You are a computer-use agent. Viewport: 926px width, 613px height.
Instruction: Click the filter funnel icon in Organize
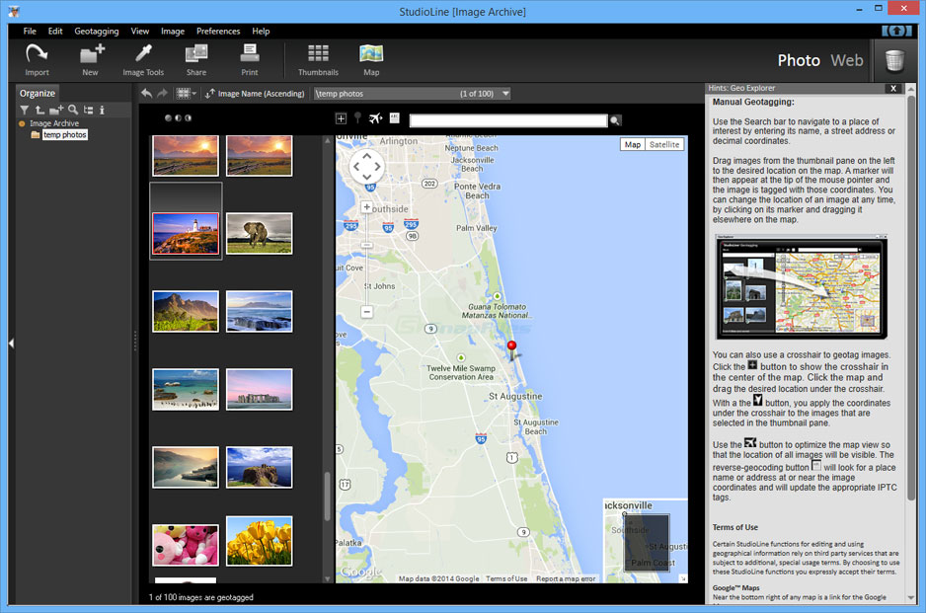point(25,110)
